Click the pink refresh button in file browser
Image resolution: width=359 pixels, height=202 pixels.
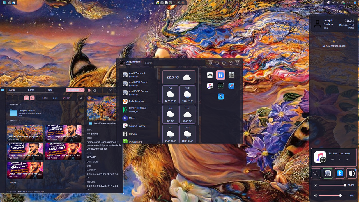(x=32, y=98)
